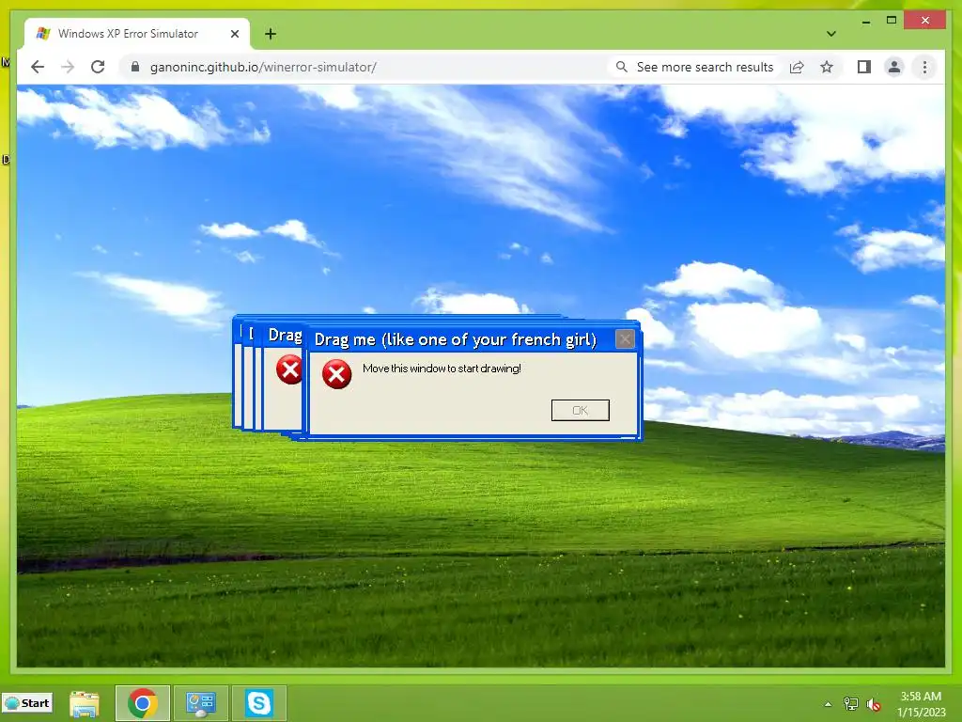Screen dimensions: 962x722
Task: Click See more search results
Action: tap(696, 67)
